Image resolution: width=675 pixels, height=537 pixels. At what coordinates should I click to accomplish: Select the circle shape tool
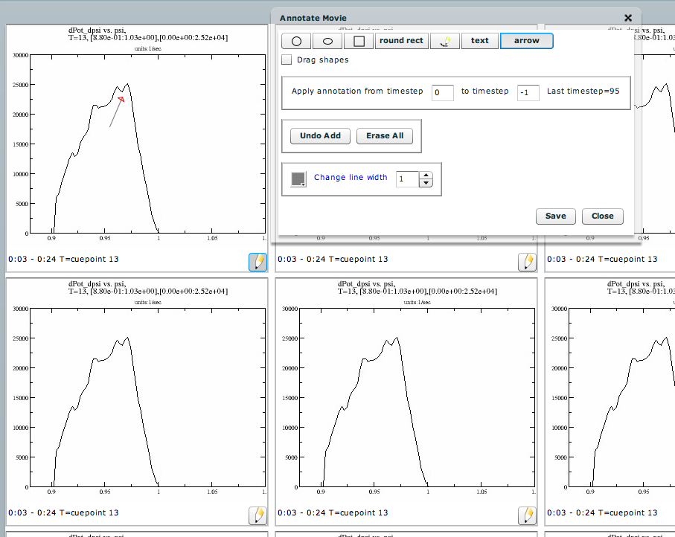[x=297, y=41]
